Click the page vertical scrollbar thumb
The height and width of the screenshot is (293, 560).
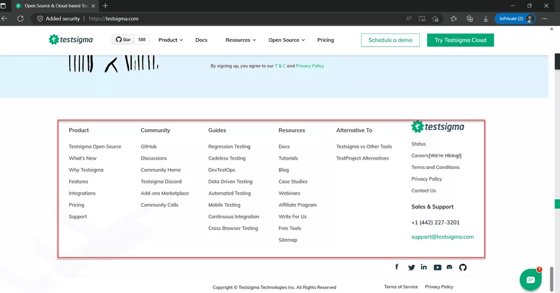[x=553, y=279]
